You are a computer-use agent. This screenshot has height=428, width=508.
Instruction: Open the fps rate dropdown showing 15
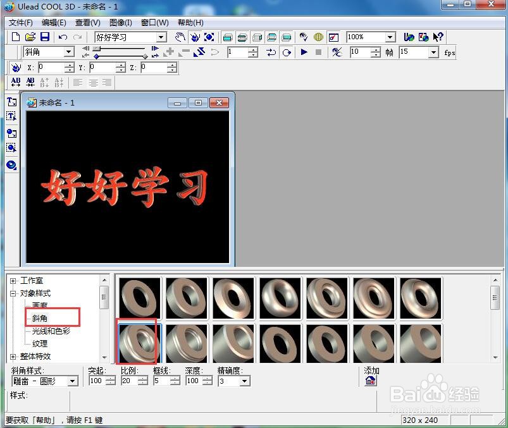pyautogui.click(x=433, y=52)
